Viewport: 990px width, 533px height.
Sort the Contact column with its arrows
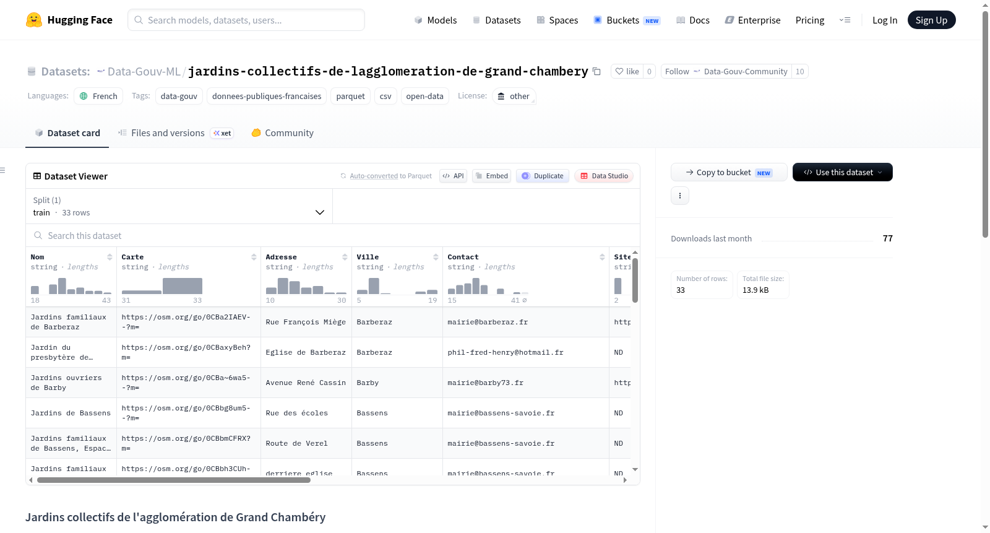[x=602, y=257]
